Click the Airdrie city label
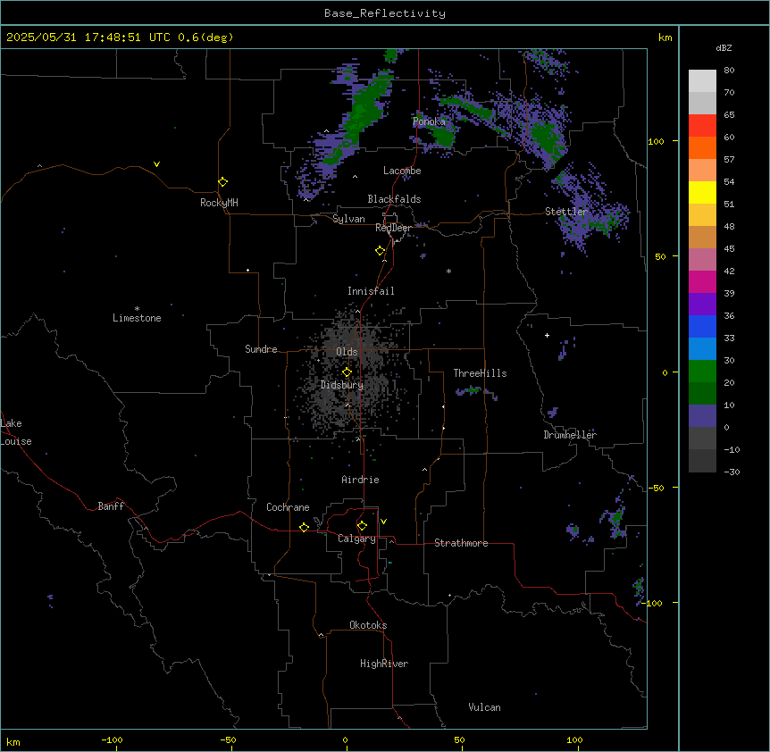Image resolution: width=770 pixels, height=752 pixels. [x=360, y=480]
